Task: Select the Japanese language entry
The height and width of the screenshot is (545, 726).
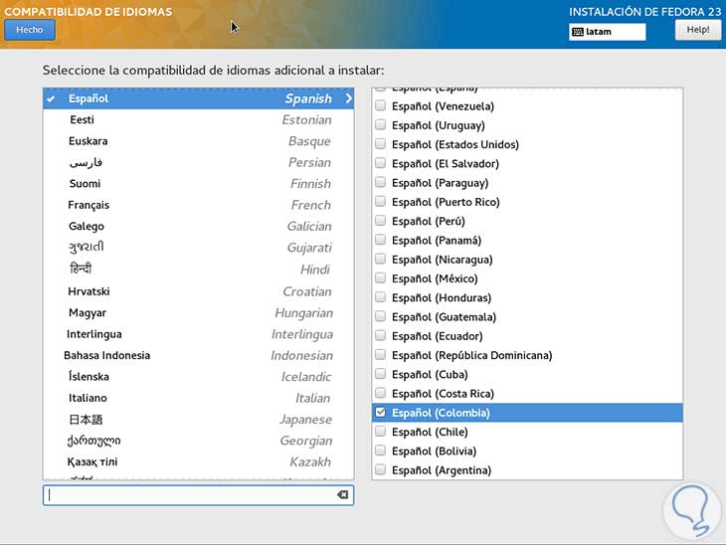Action: (x=86, y=420)
